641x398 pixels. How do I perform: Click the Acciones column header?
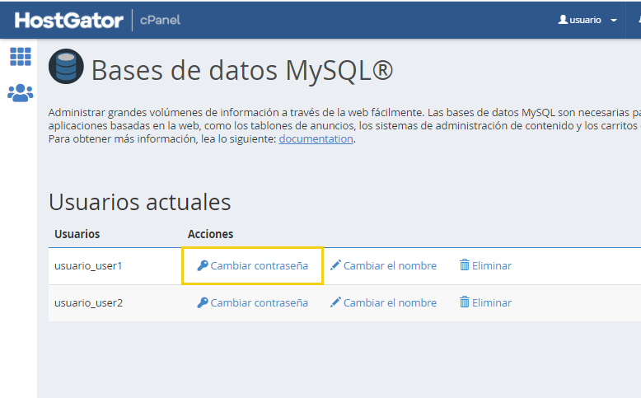point(211,234)
